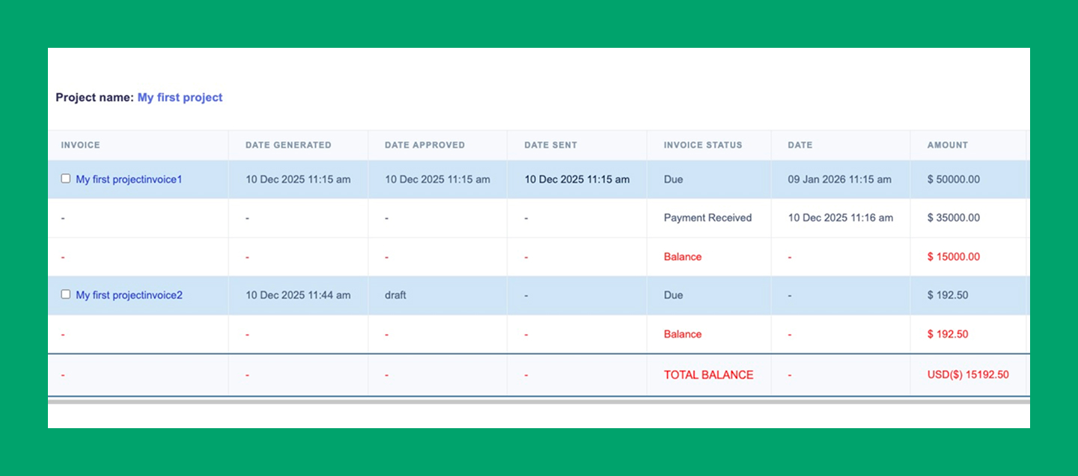Sort by the DATE GENERATED column header
1078x476 pixels.
point(288,145)
